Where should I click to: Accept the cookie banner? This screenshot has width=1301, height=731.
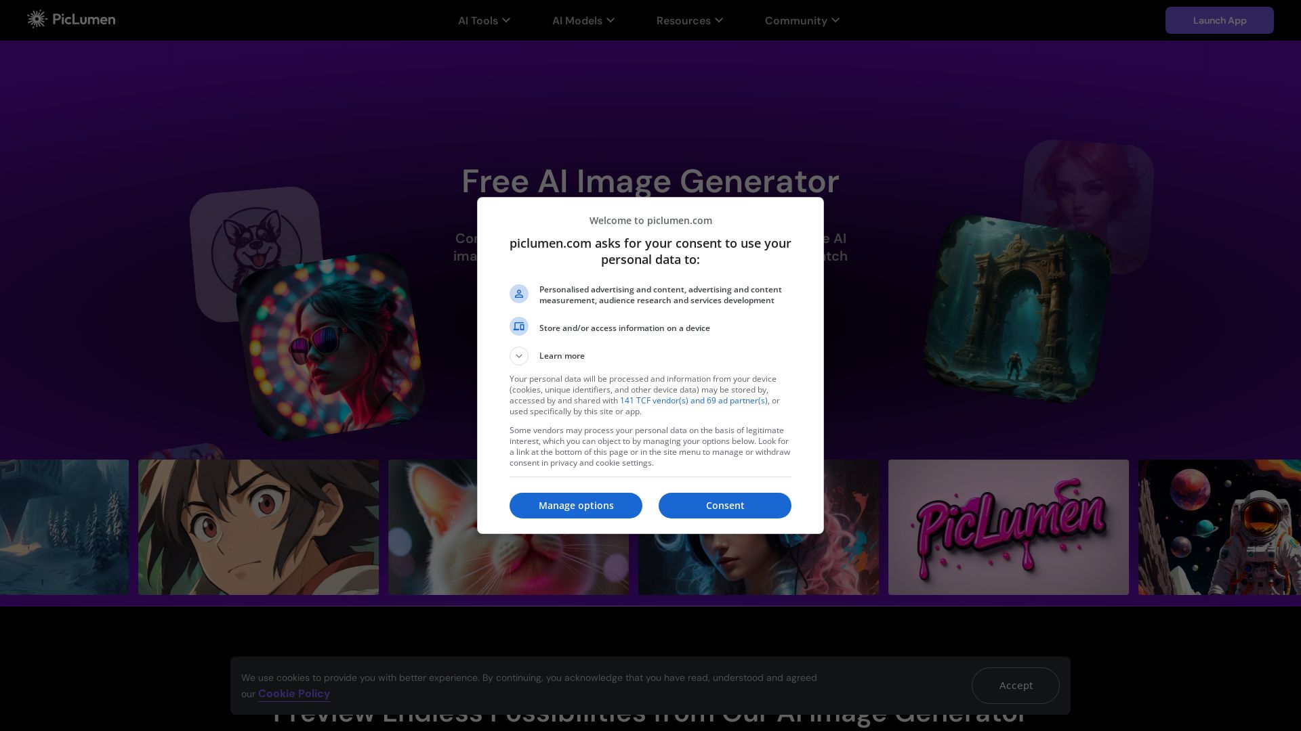(x=1015, y=686)
